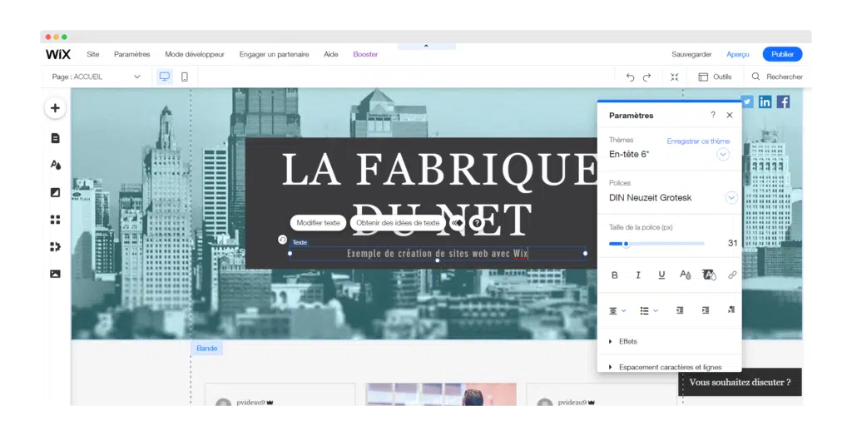Open the Polices font dropdown
The height and width of the screenshot is (436, 852).
[731, 198]
